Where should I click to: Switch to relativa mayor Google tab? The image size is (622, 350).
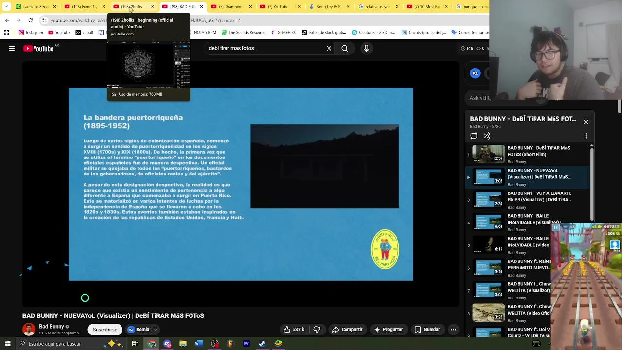[x=378, y=7]
